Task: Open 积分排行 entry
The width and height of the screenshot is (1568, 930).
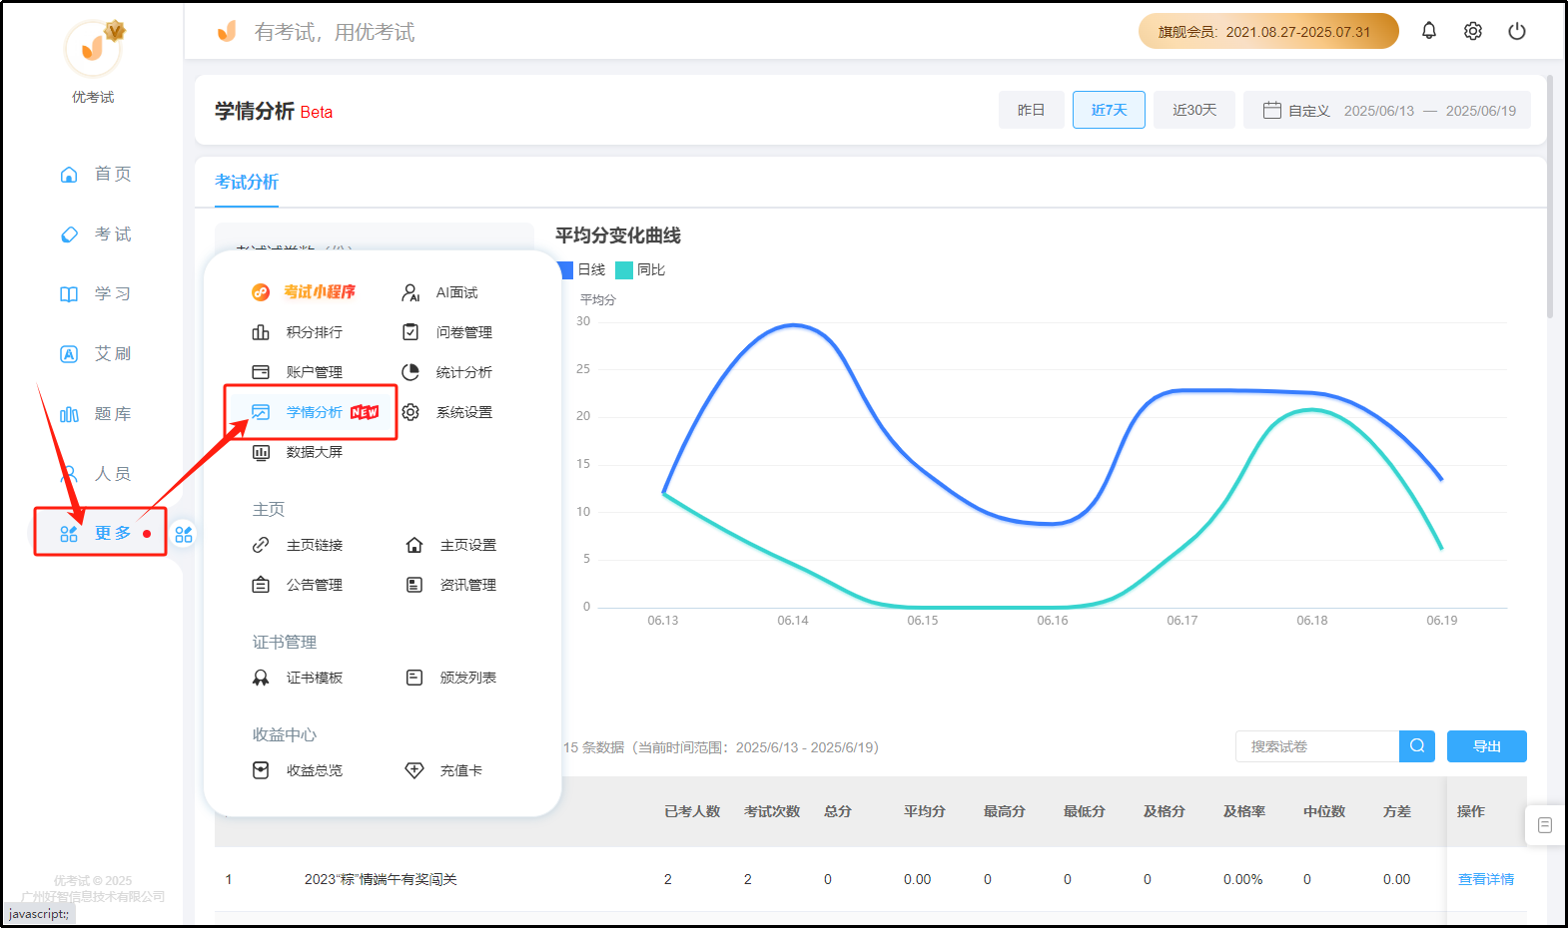Action: click(297, 332)
